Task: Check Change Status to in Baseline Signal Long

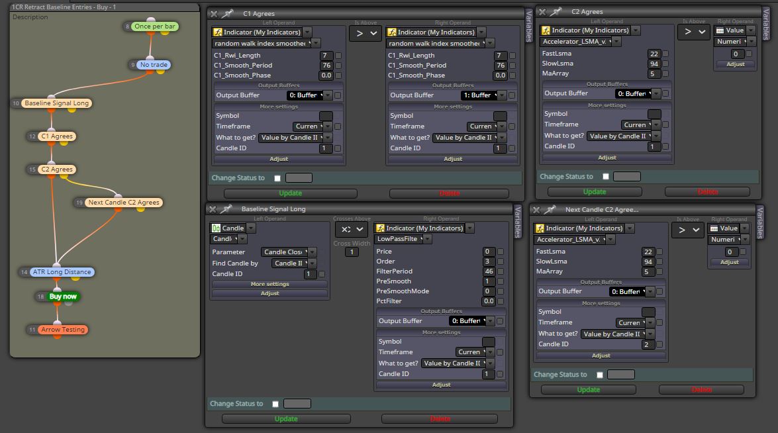Action: [275, 404]
